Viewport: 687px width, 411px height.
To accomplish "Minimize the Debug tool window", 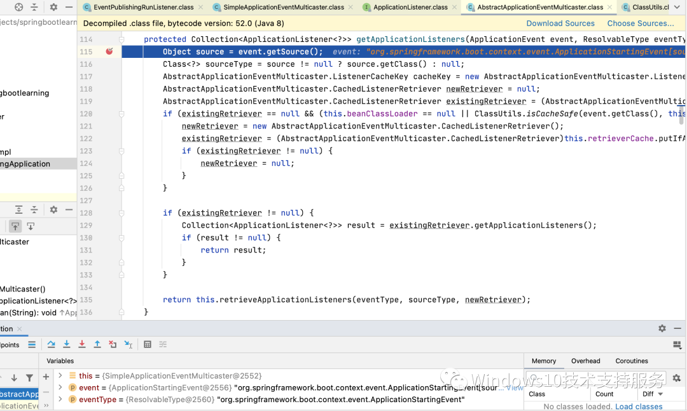I will tap(677, 328).
